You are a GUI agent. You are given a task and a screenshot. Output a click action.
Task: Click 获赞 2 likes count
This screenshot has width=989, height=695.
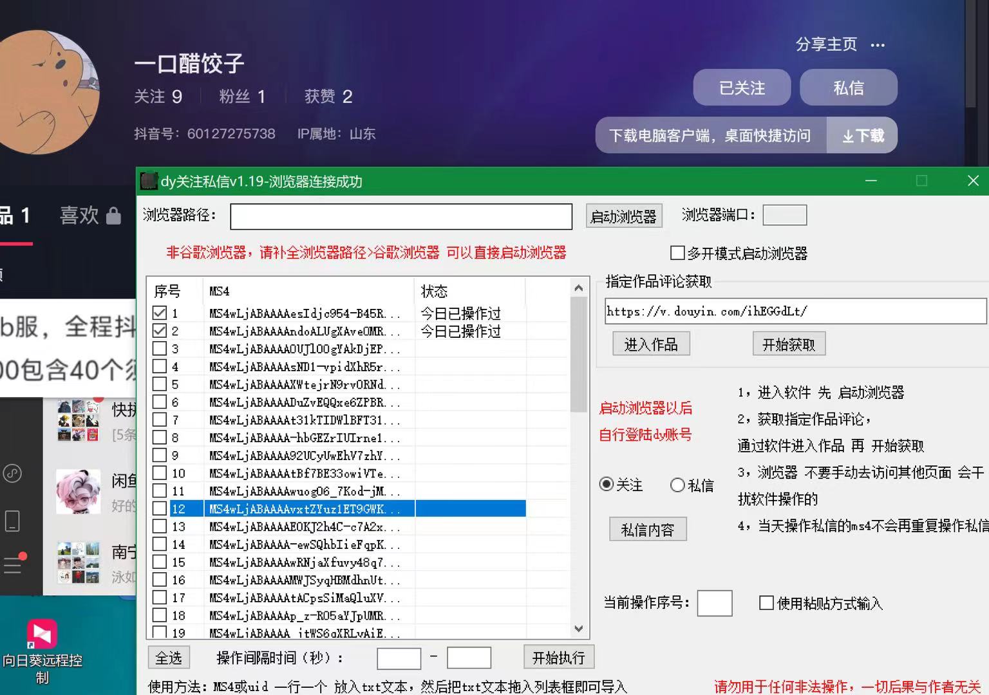(x=328, y=97)
